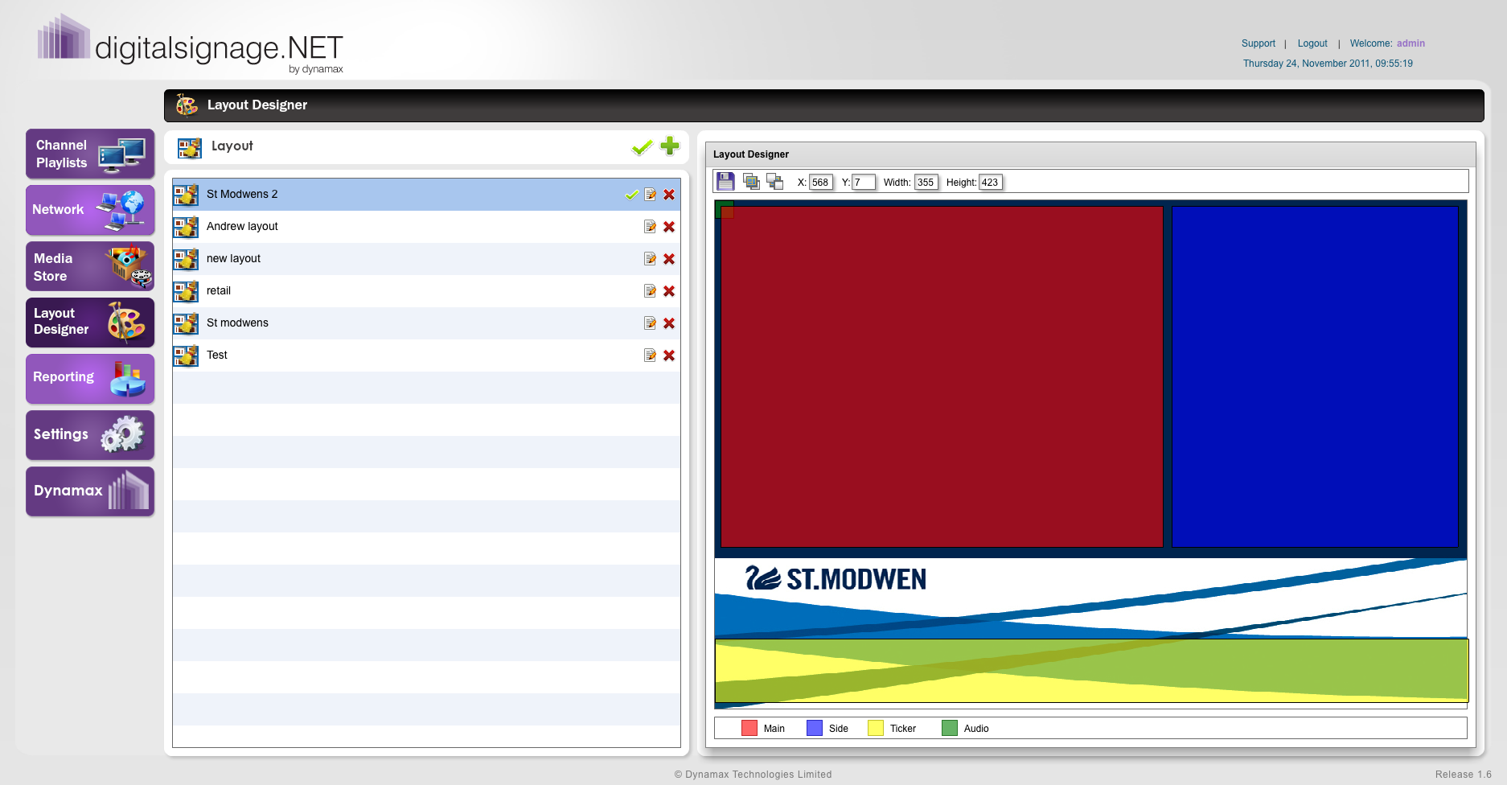Select the Test layout name
This screenshot has width=1507, height=785.
pos(217,355)
